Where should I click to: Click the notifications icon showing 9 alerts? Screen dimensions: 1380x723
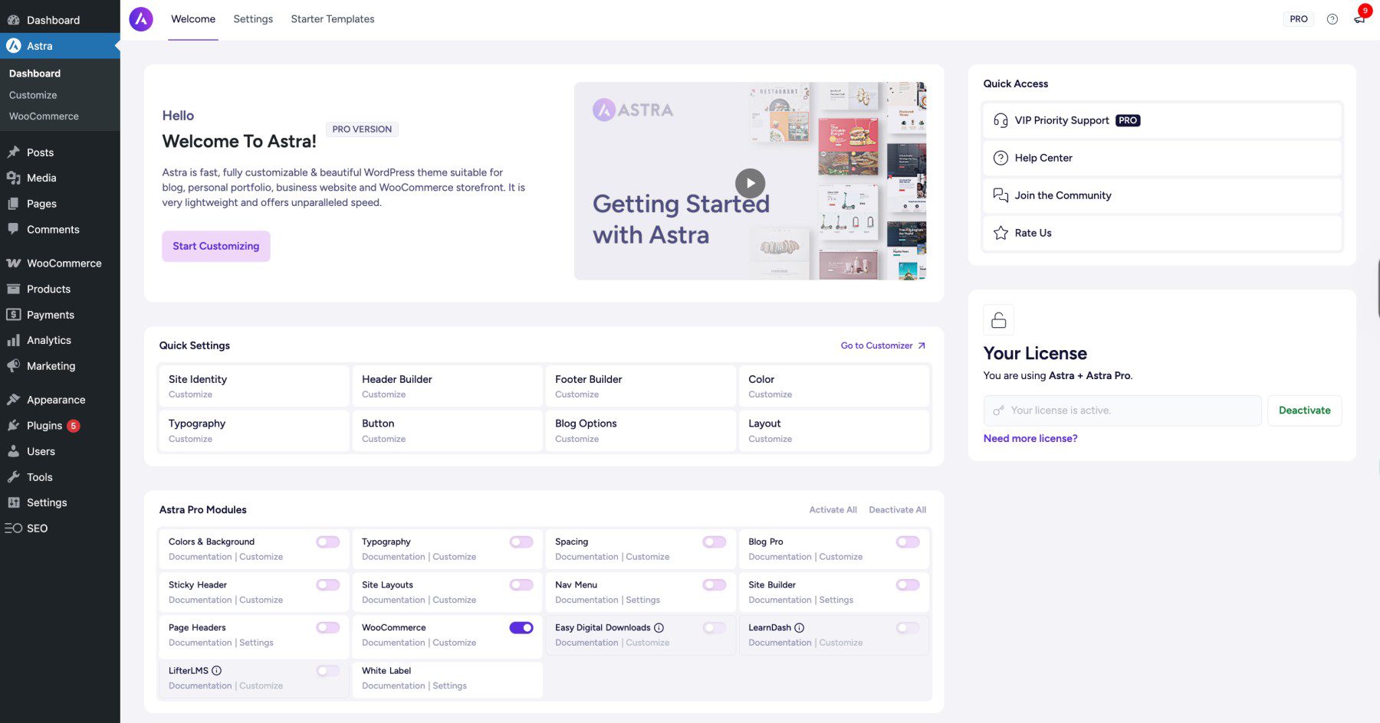(x=1359, y=19)
